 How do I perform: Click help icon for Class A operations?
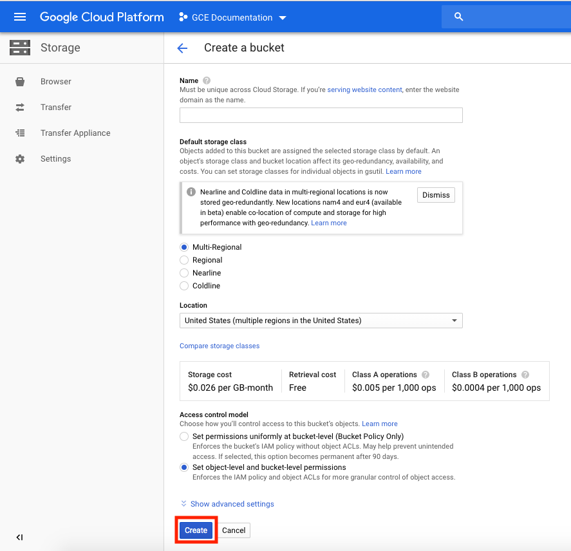426,375
